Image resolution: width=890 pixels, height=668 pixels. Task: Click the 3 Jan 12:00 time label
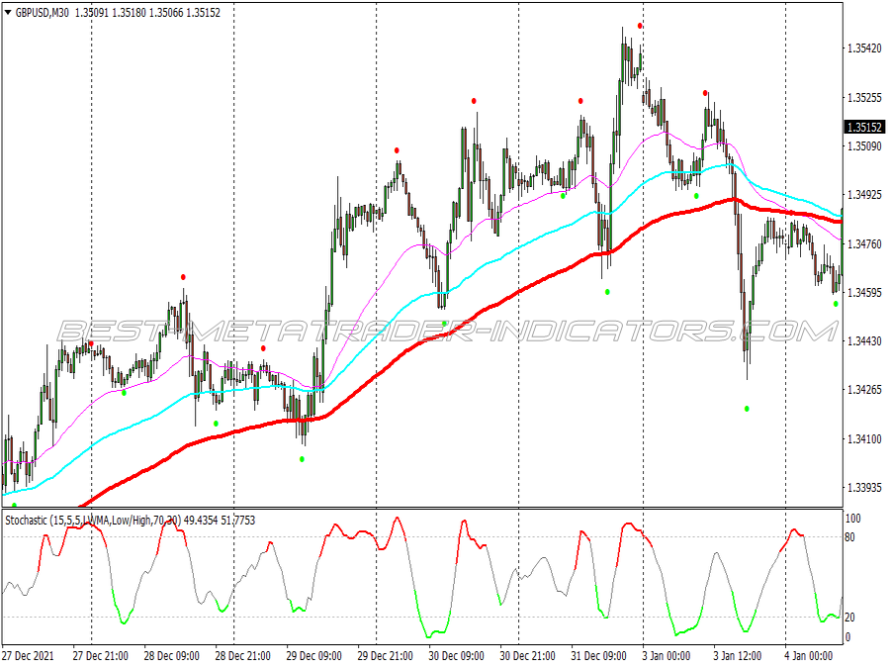click(738, 655)
